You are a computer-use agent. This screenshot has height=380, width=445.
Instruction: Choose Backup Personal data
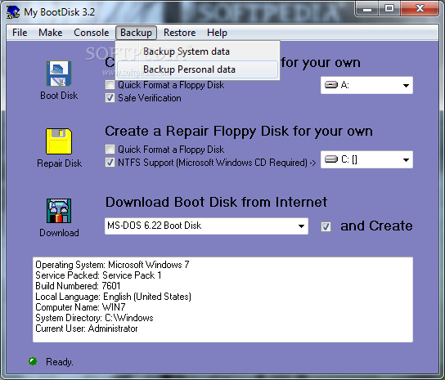pos(197,69)
